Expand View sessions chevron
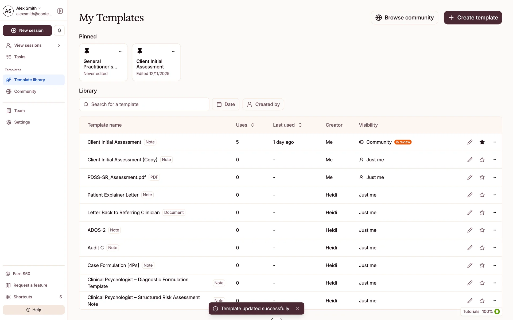The width and height of the screenshot is (513, 320). 59,45
